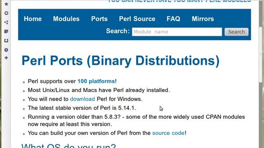Click the 'Search:' label text
Screen dimensions: 264x148
click(x=118, y=31)
